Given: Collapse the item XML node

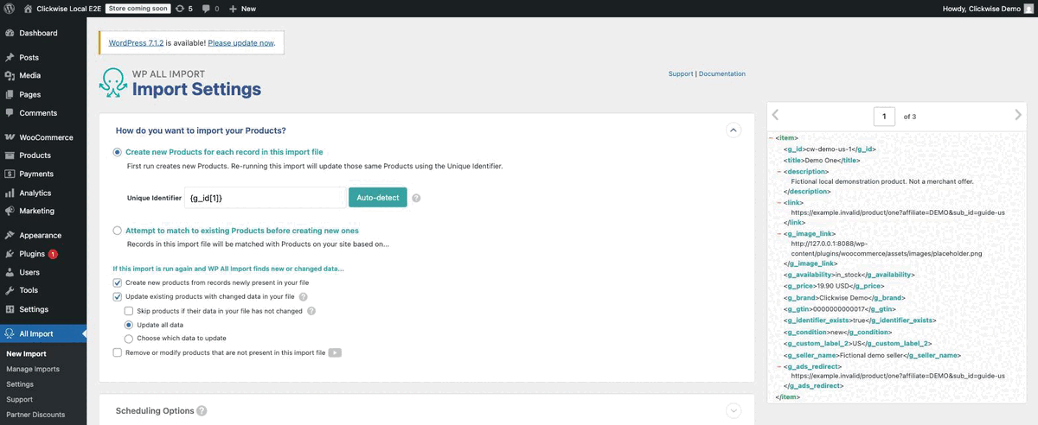Looking at the screenshot, I should pyautogui.click(x=770, y=137).
